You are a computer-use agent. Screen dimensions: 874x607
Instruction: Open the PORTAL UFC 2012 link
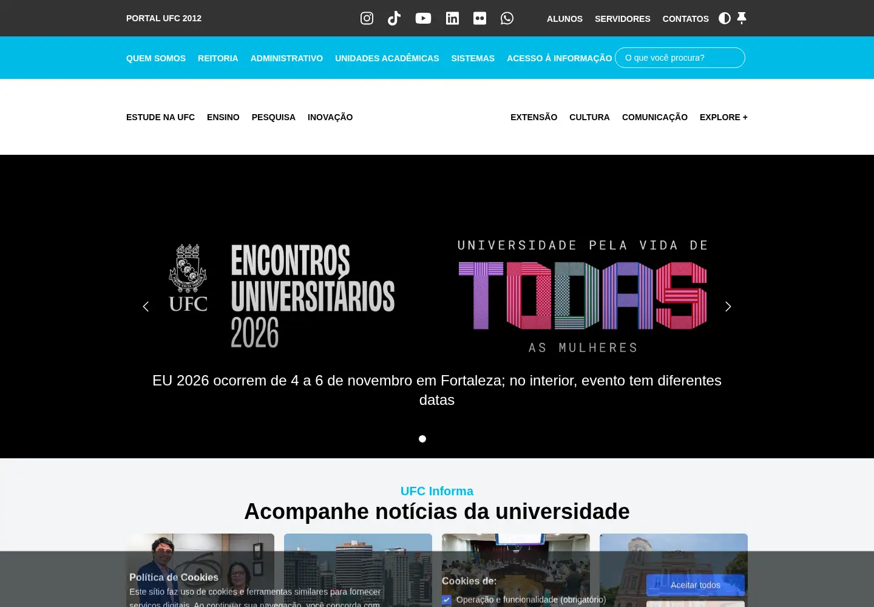coord(164,18)
